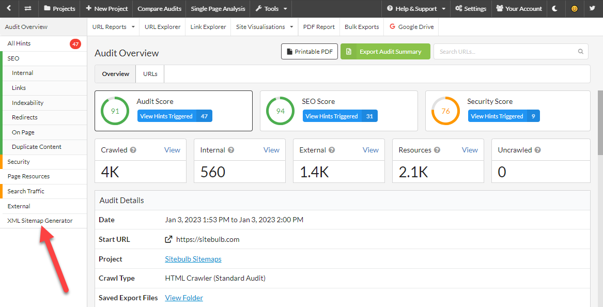This screenshot has height=307, width=603.
Task: Open Start URL external link icon
Action: click(x=168, y=239)
